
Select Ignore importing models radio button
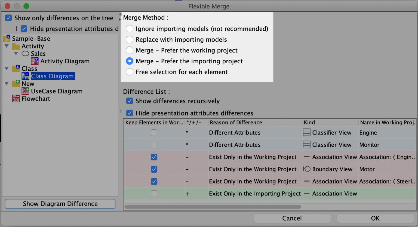click(x=130, y=29)
